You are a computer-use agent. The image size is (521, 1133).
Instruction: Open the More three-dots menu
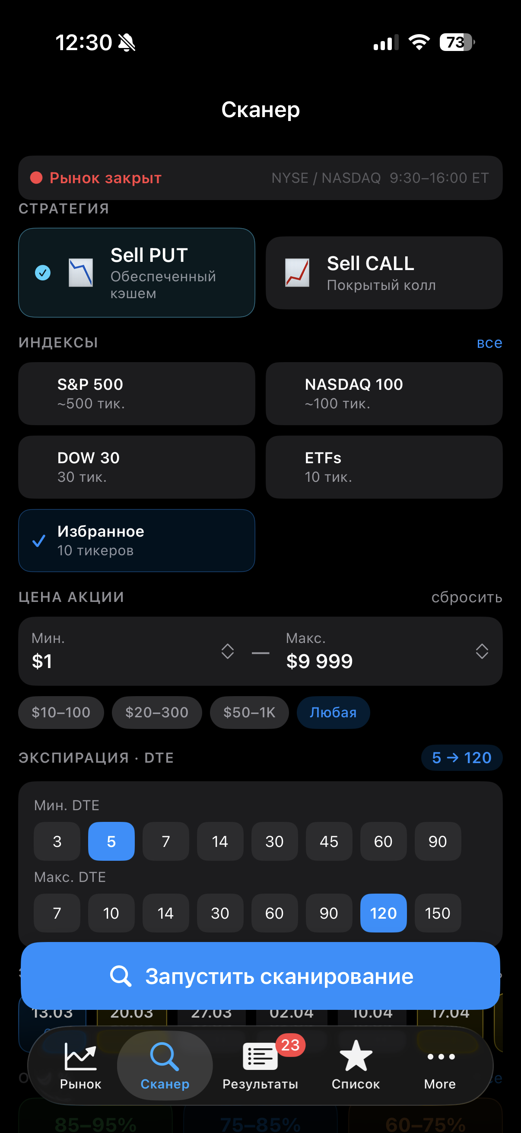pos(441,1057)
